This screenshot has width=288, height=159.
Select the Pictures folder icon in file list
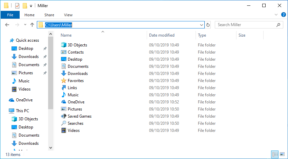pyautogui.click(x=64, y=109)
